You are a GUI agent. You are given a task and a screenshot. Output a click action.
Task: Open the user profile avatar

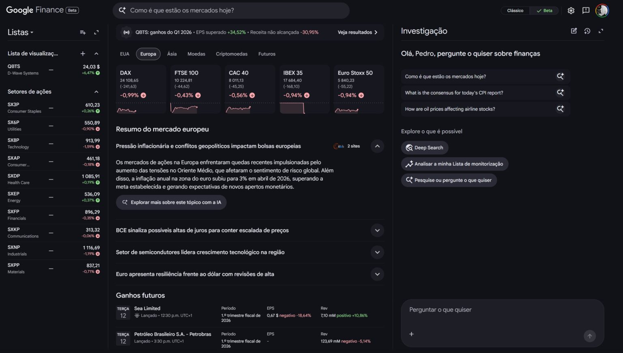point(602,11)
